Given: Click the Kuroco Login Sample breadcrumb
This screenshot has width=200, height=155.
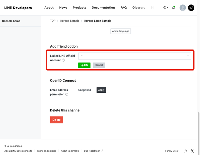Looking at the screenshot, I should pyautogui.click(x=98, y=21).
